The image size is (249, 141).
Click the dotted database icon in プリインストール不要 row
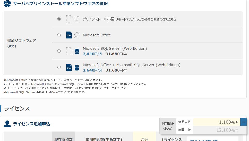77,19
